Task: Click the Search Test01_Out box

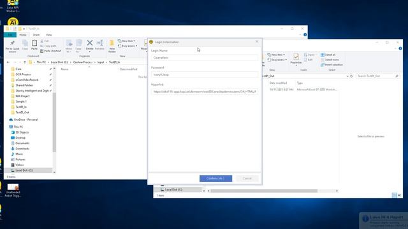Action: [x=377, y=76]
